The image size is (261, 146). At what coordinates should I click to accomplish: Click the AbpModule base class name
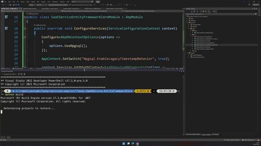pyautogui.click(x=134, y=17)
